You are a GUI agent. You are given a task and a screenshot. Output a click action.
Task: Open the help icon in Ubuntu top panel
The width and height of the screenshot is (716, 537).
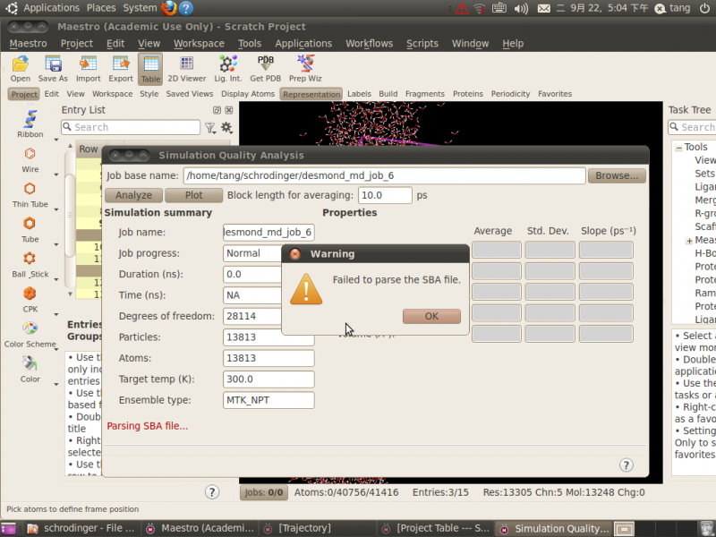185,8
